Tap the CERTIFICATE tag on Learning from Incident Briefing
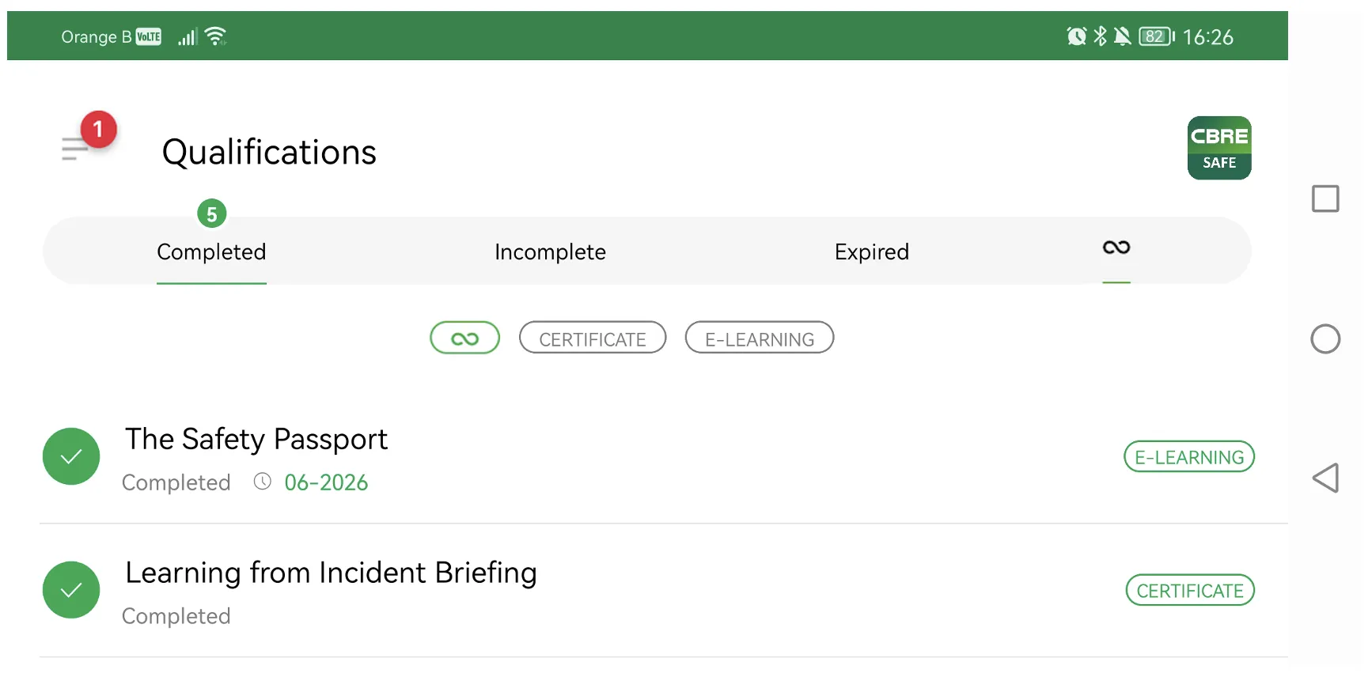Viewport: 1372px width, 688px height. pos(1190,590)
